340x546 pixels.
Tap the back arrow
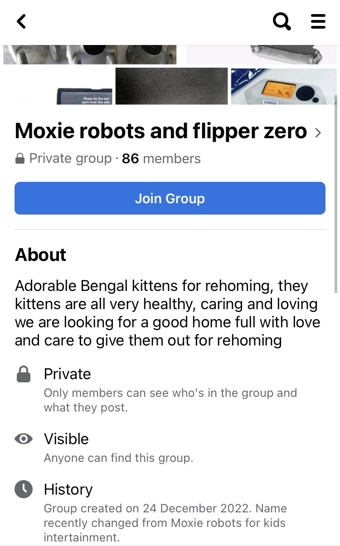[21, 21]
